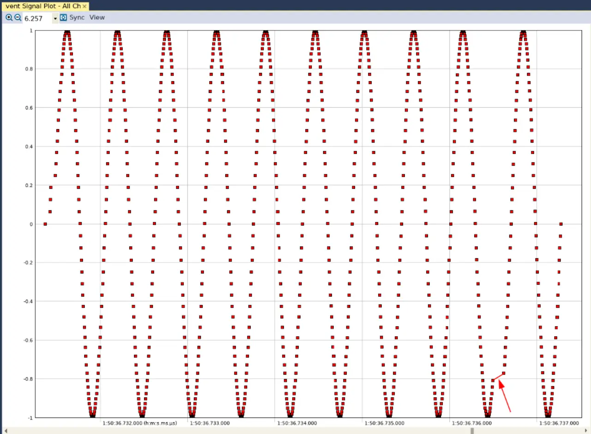The width and height of the screenshot is (591, 434).
Task: Click the y-axis label -0.6
Action: 27,340
